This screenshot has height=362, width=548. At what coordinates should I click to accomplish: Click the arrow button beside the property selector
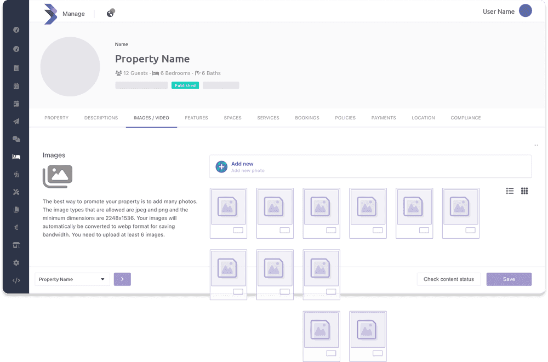click(122, 279)
